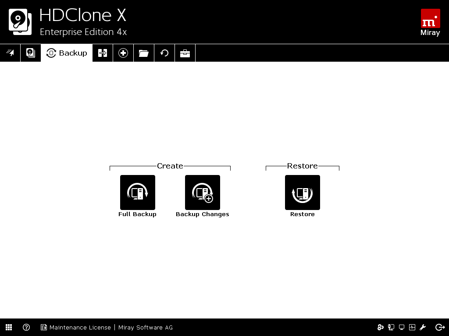Start a Full Backup
449x336 pixels.
tap(137, 192)
